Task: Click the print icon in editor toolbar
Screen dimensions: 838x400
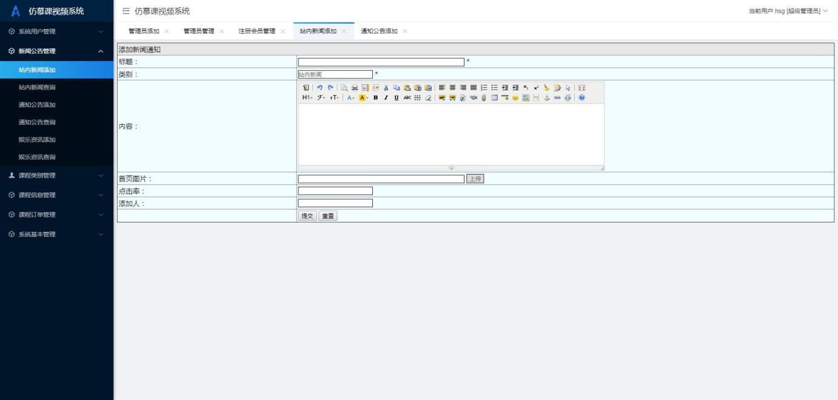Action: coord(355,88)
